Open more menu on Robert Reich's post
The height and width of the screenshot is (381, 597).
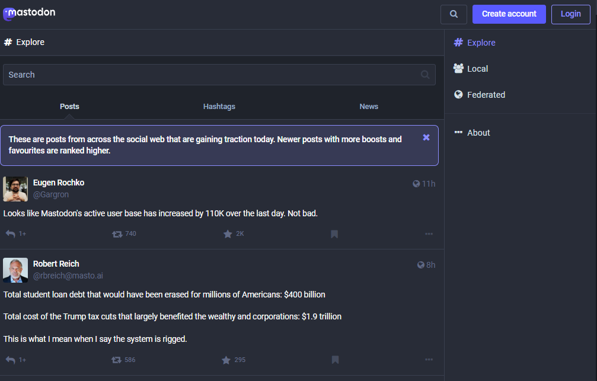429,359
